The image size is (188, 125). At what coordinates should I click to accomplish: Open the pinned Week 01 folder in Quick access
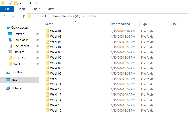click(x=19, y=64)
